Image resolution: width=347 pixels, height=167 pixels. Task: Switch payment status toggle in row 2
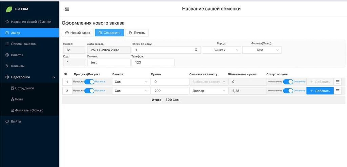(x=288, y=91)
